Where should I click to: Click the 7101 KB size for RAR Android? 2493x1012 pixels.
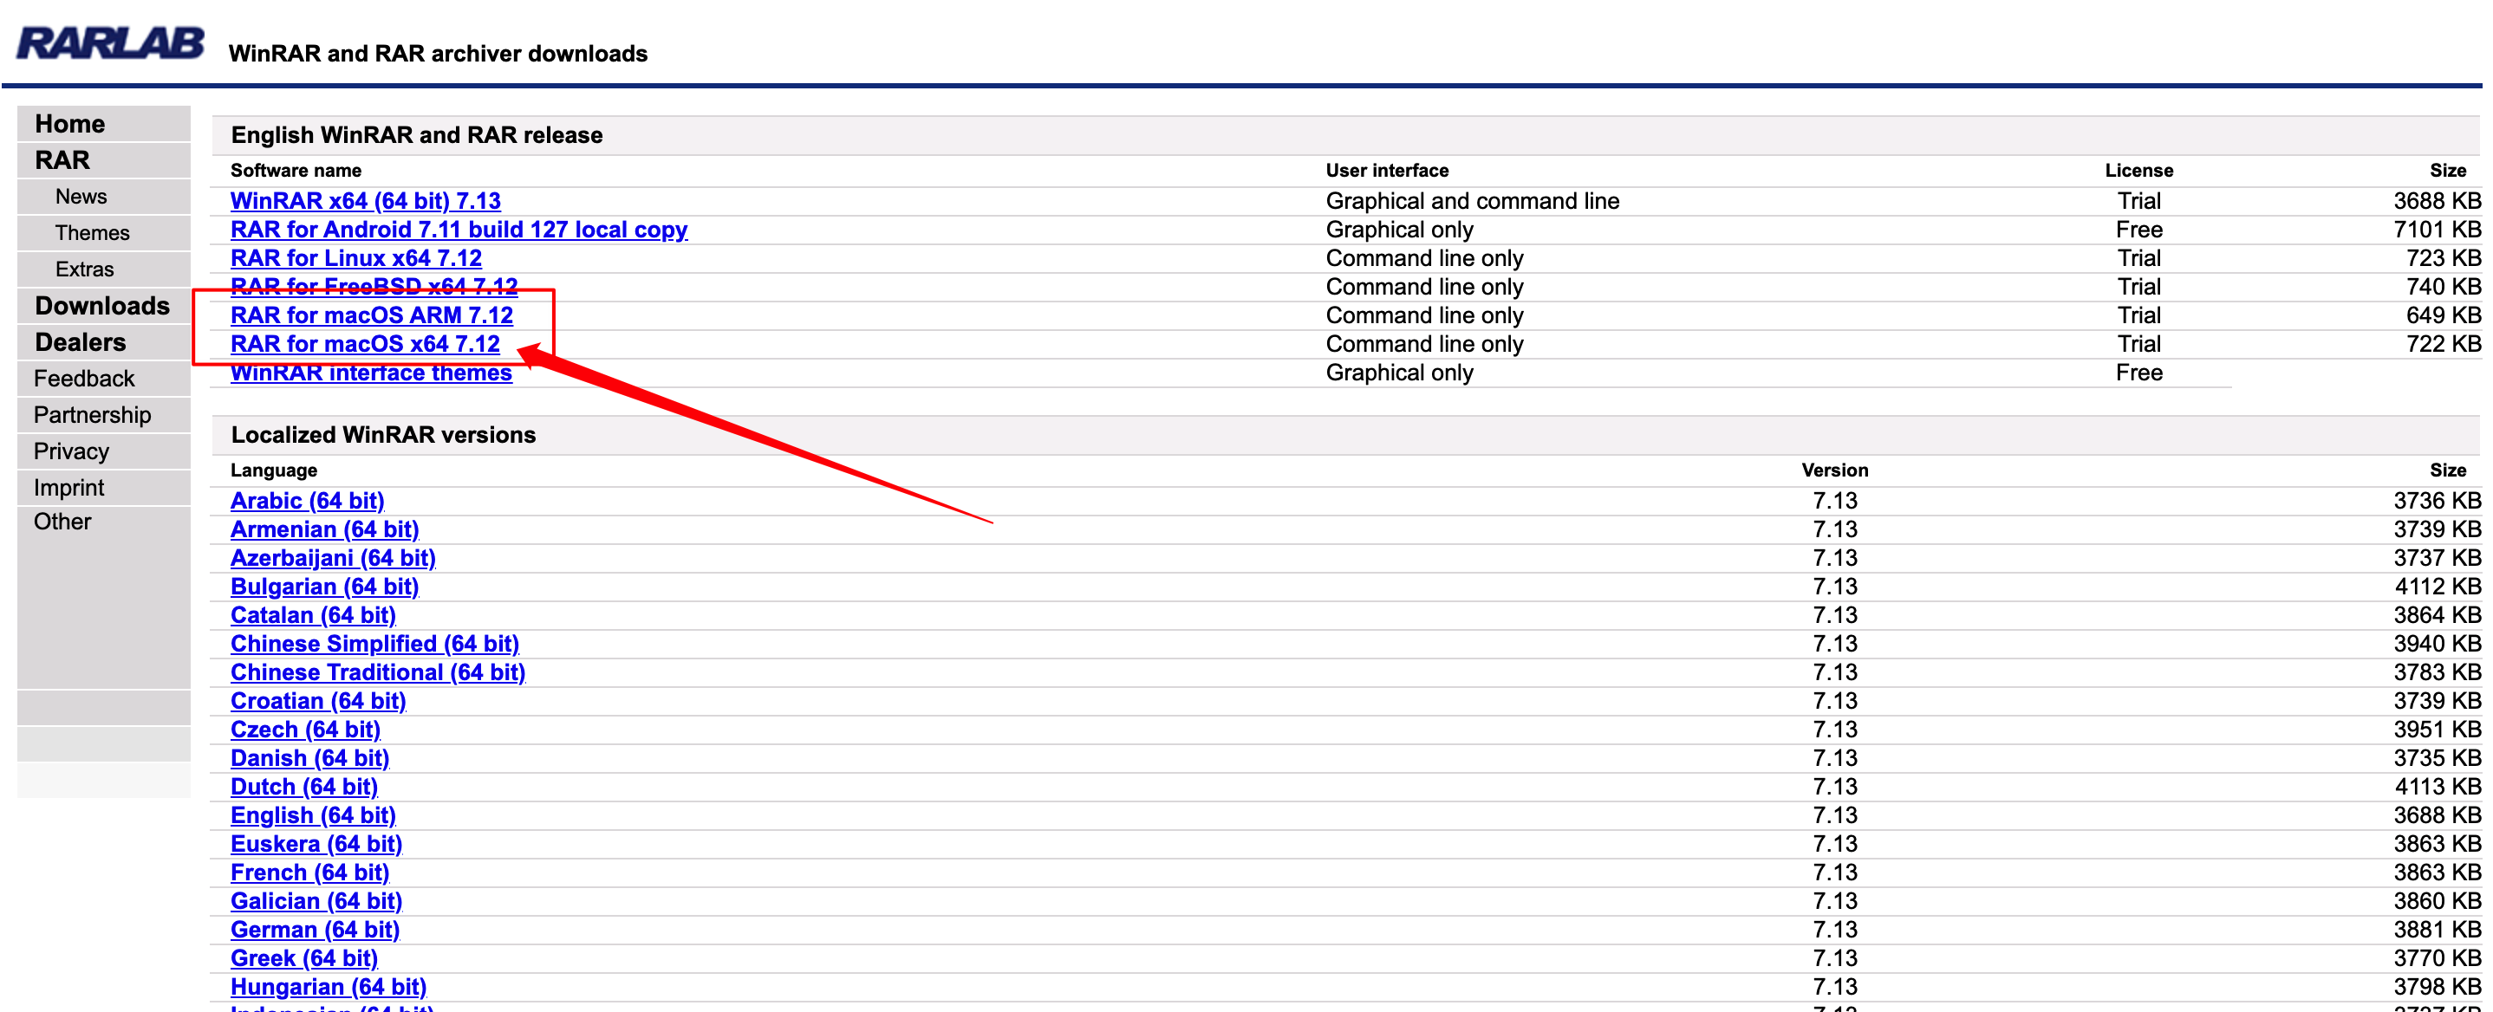pyautogui.click(x=2437, y=230)
